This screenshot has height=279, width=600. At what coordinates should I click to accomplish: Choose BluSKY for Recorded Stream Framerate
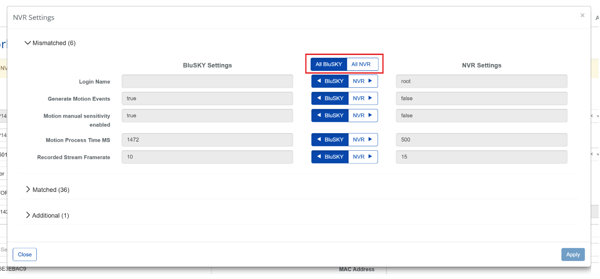(x=330, y=157)
